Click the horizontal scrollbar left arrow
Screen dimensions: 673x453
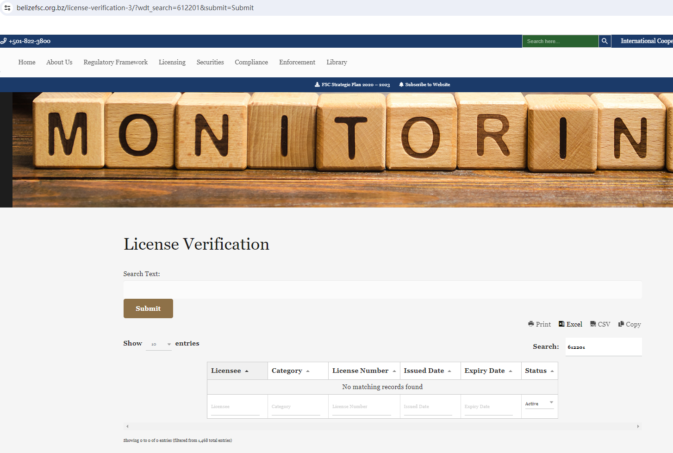[127, 427]
